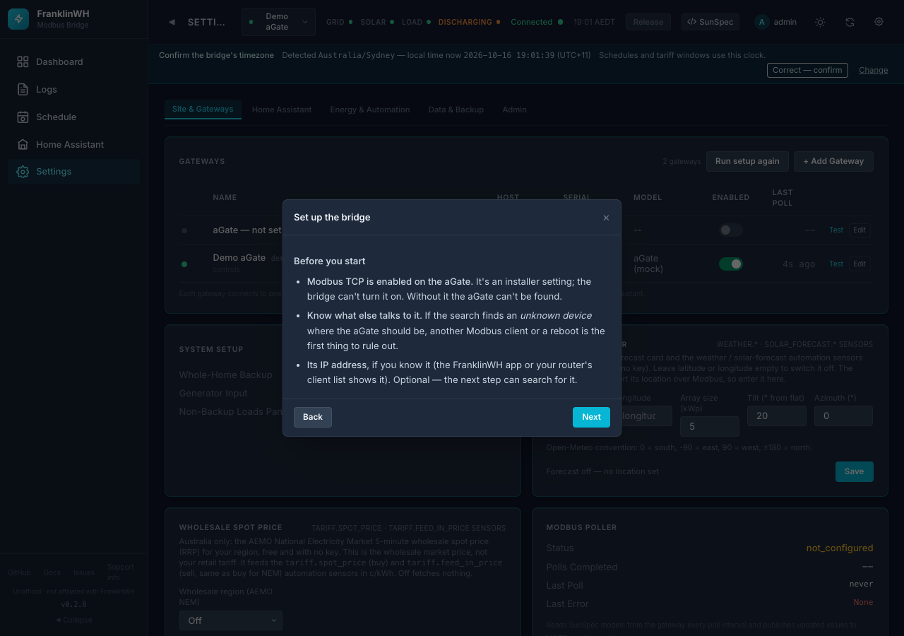Select Settings in the sidebar
This screenshot has height=636, width=904.
pyautogui.click(x=74, y=172)
